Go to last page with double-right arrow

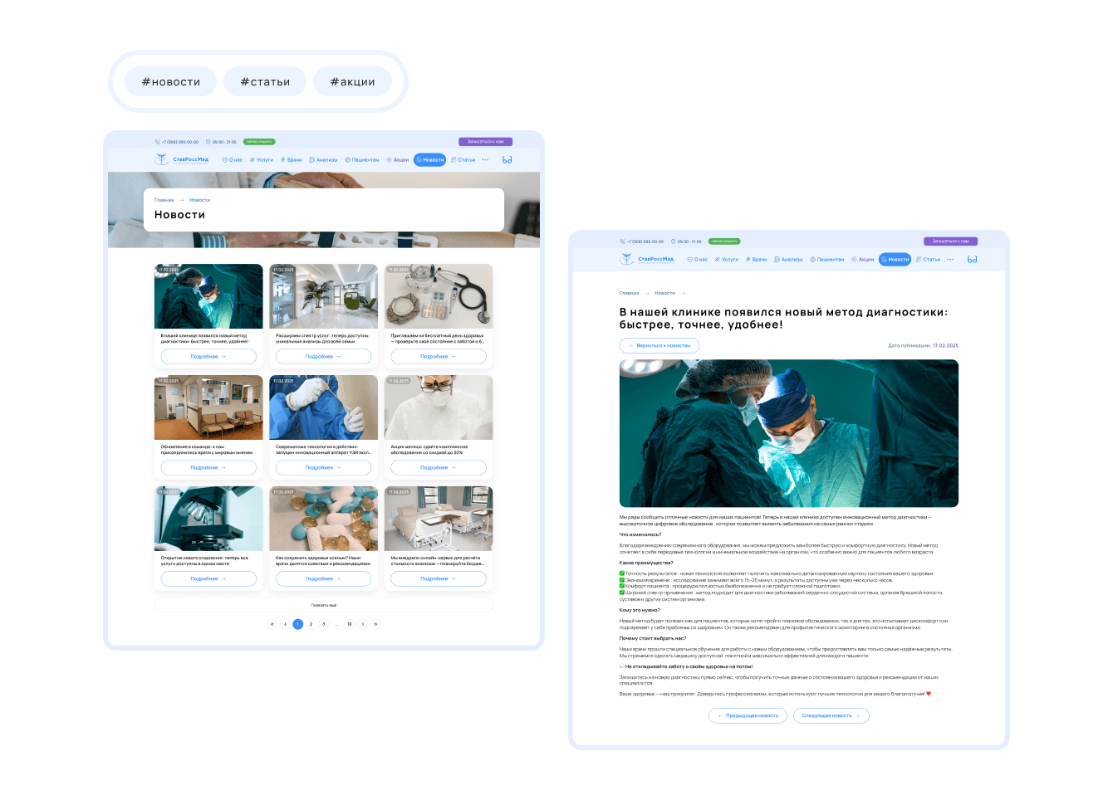(x=375, y=624)
